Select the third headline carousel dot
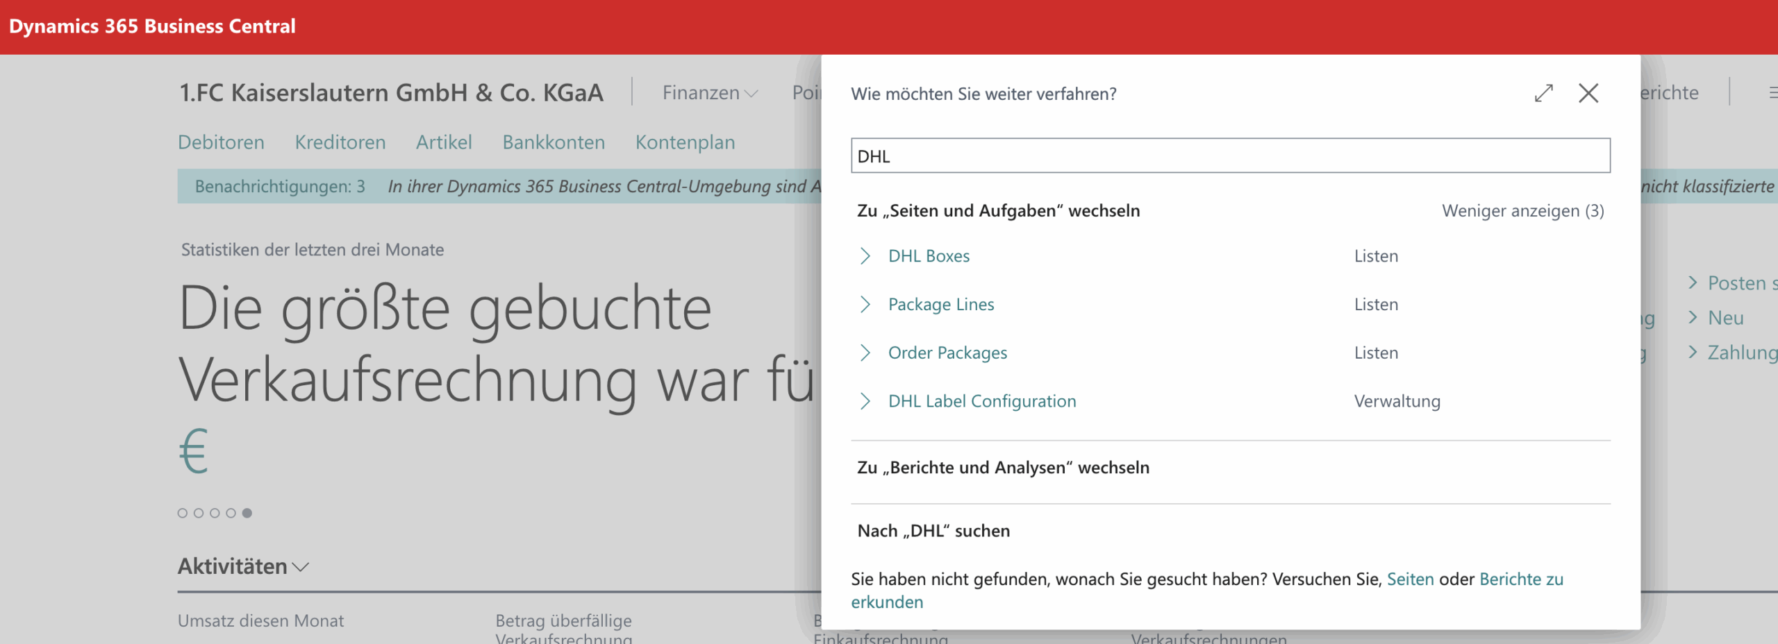 point(215,514)
